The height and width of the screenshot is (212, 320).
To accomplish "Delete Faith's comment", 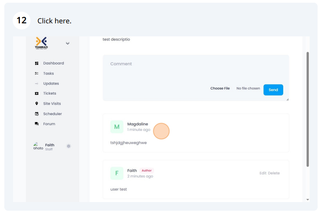I will (x=274, y=173).
